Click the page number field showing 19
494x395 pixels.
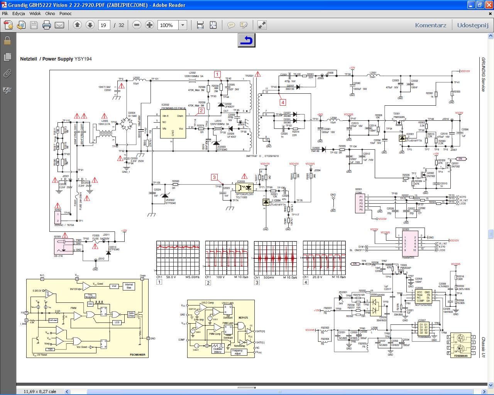pyautogui.click(x=103, y=25)
